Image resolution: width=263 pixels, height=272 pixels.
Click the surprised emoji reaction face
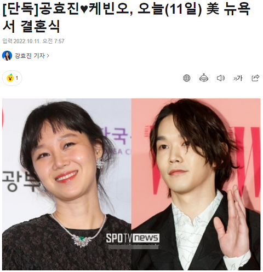tap(10, 78)
